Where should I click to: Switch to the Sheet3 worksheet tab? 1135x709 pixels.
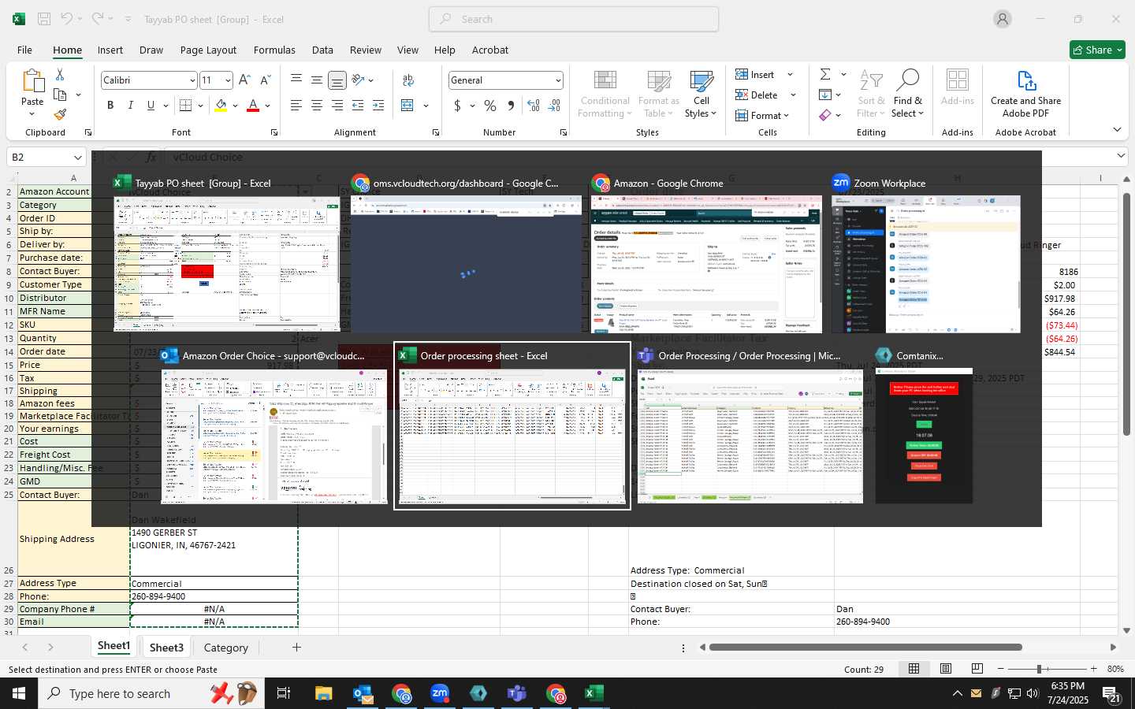pos(166,648)
